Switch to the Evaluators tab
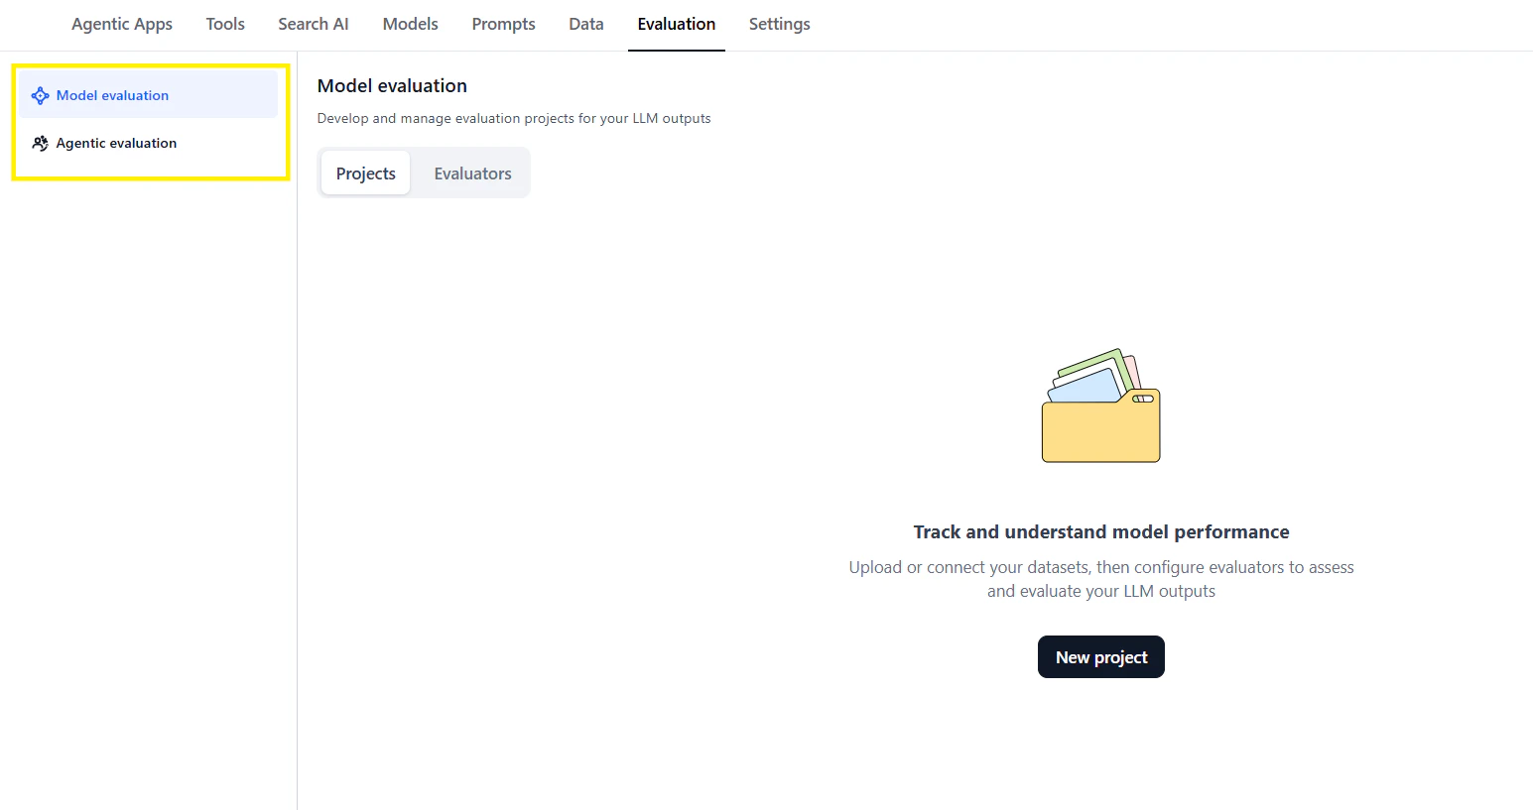Screen dimensions: 1533x810 472,173
